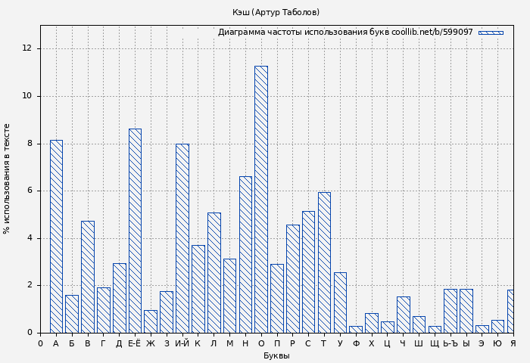Click the x-axis title Буквы
Screen dimensions: 530x363
[276, 355]
